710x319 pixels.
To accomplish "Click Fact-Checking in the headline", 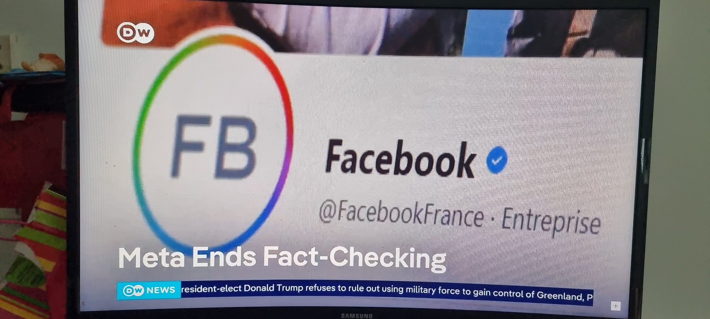I will point(355,258).
